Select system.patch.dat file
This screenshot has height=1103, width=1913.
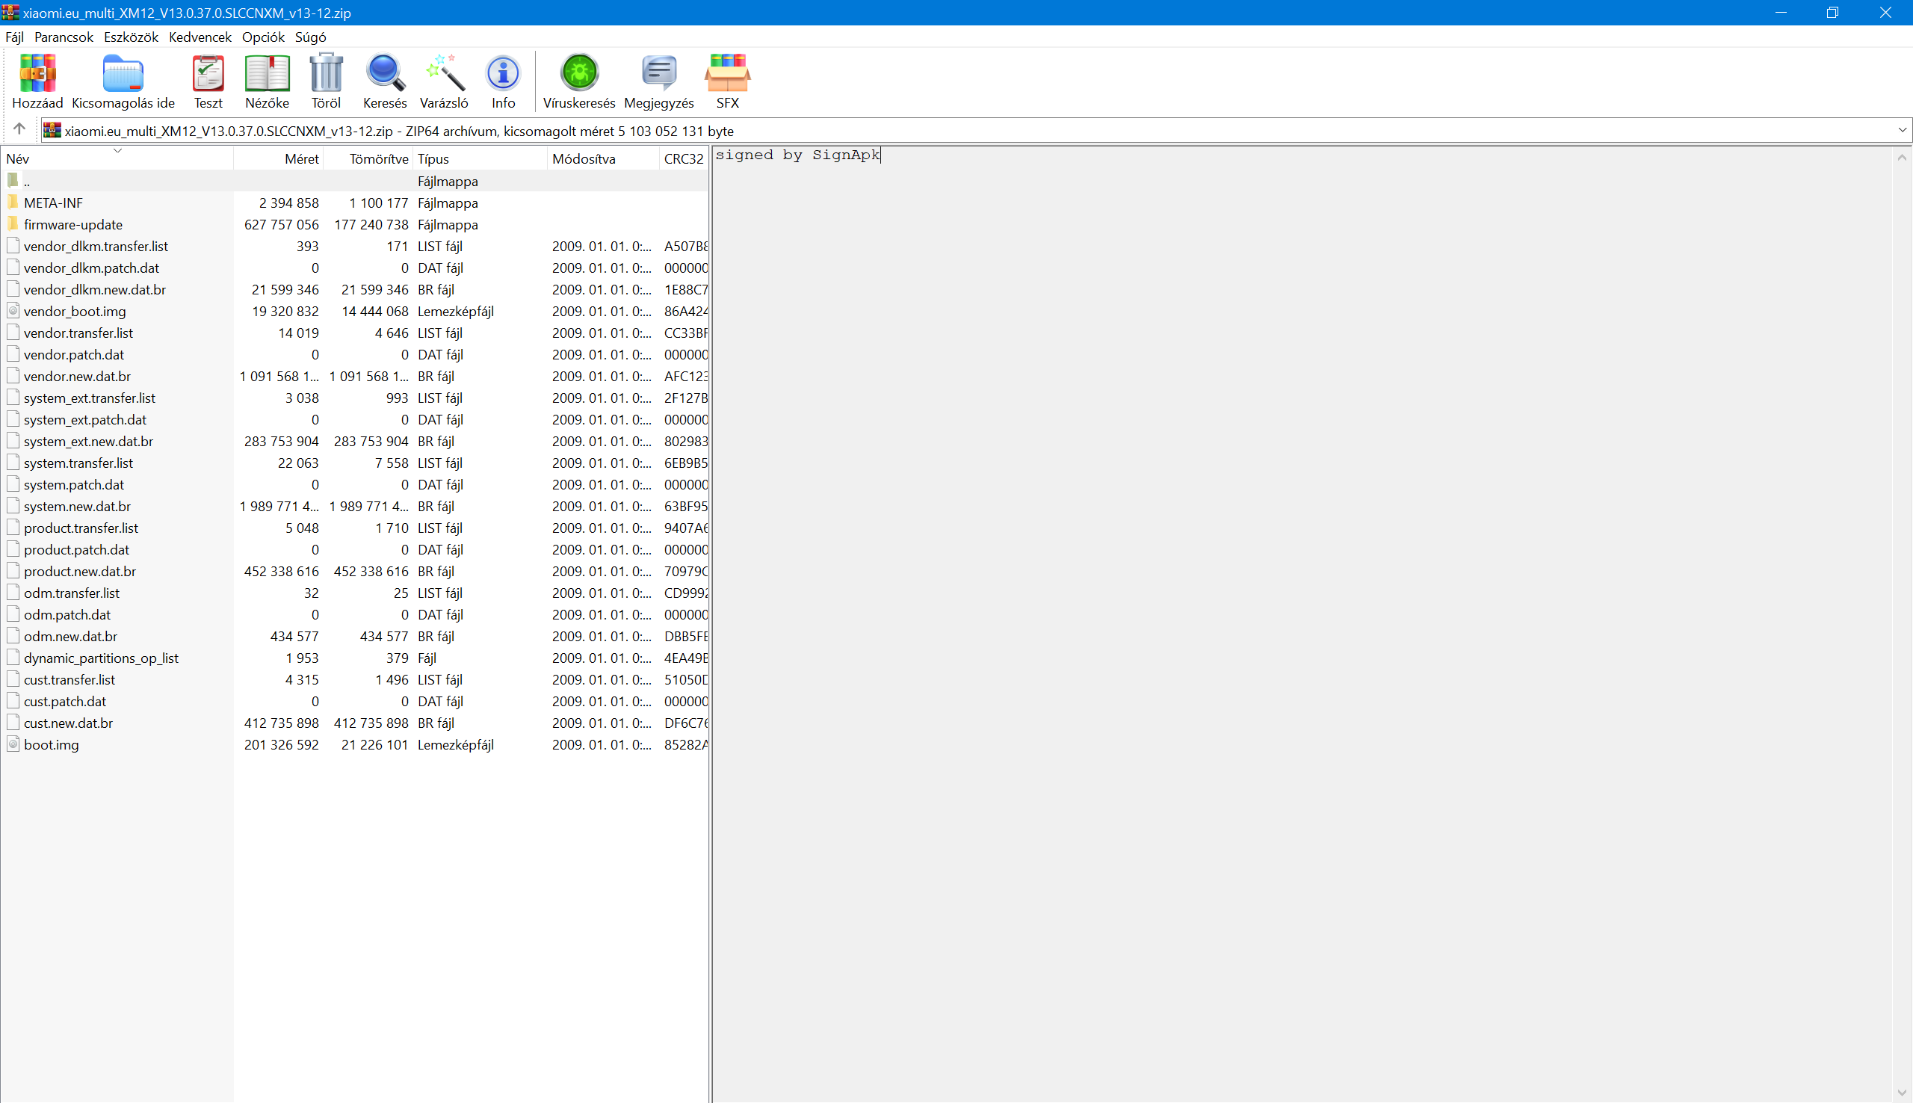pyautogui.click(x=73, y=484)
